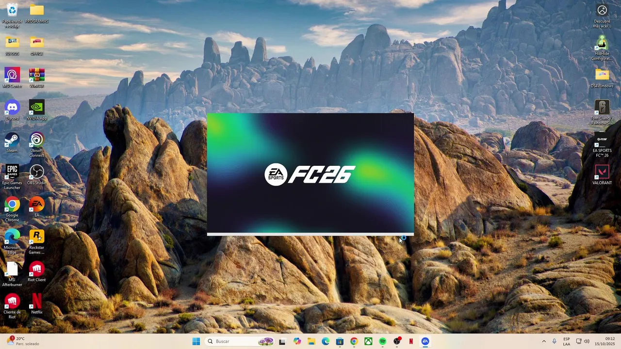Screen dimensions: 621x349
Task: Select the Cliente de Riot icon
Action: tap(12, 306)
